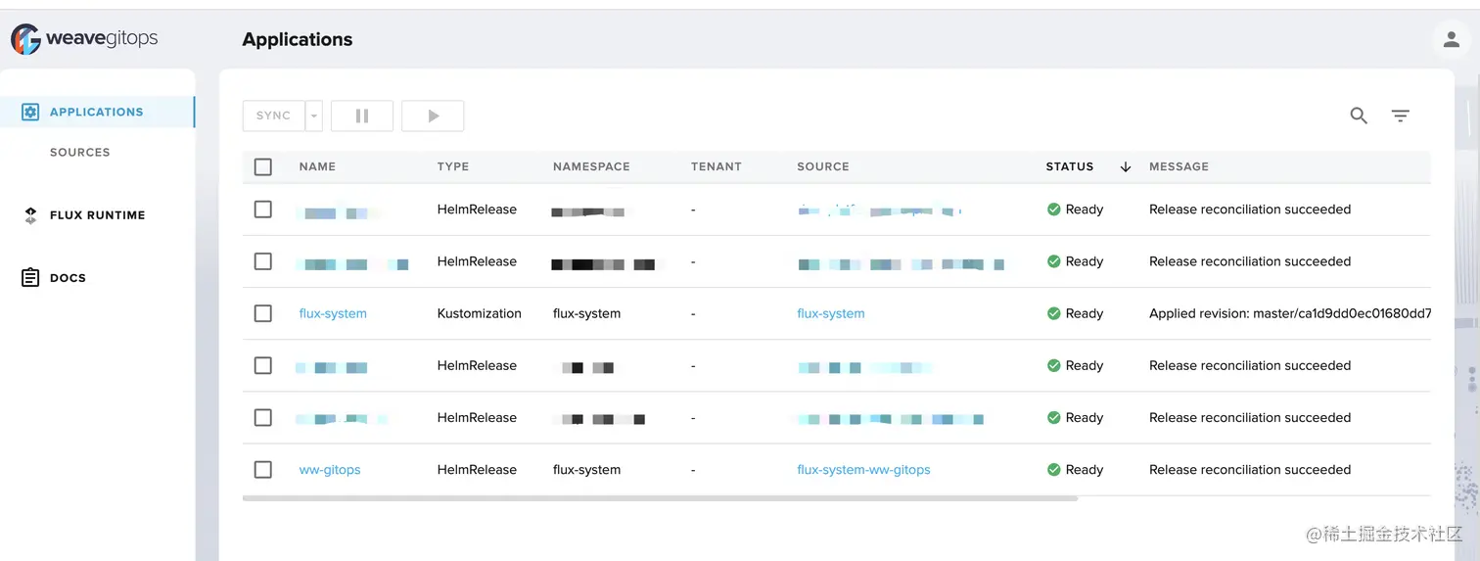The image size is (1480, 561).
Task: Click the Status column sort arrow
Action: [1126, 166]
